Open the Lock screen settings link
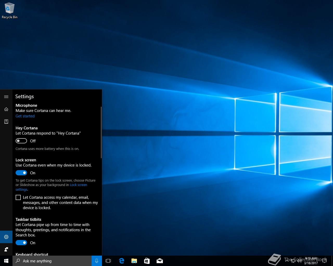 point(78,185)
